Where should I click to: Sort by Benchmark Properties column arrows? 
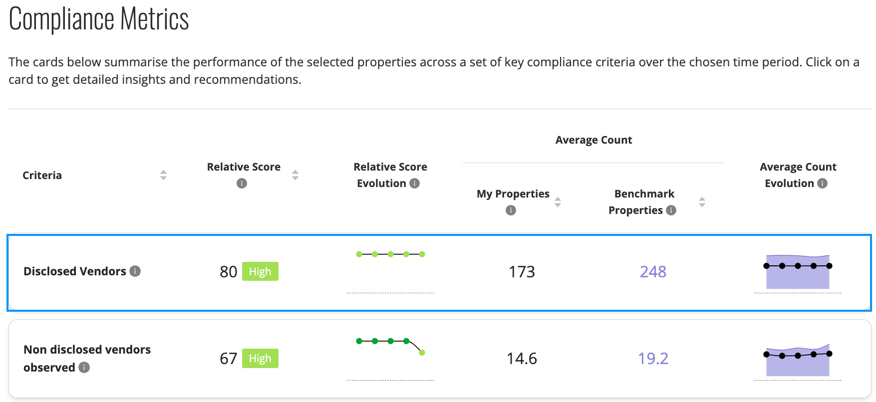point(702,202)
